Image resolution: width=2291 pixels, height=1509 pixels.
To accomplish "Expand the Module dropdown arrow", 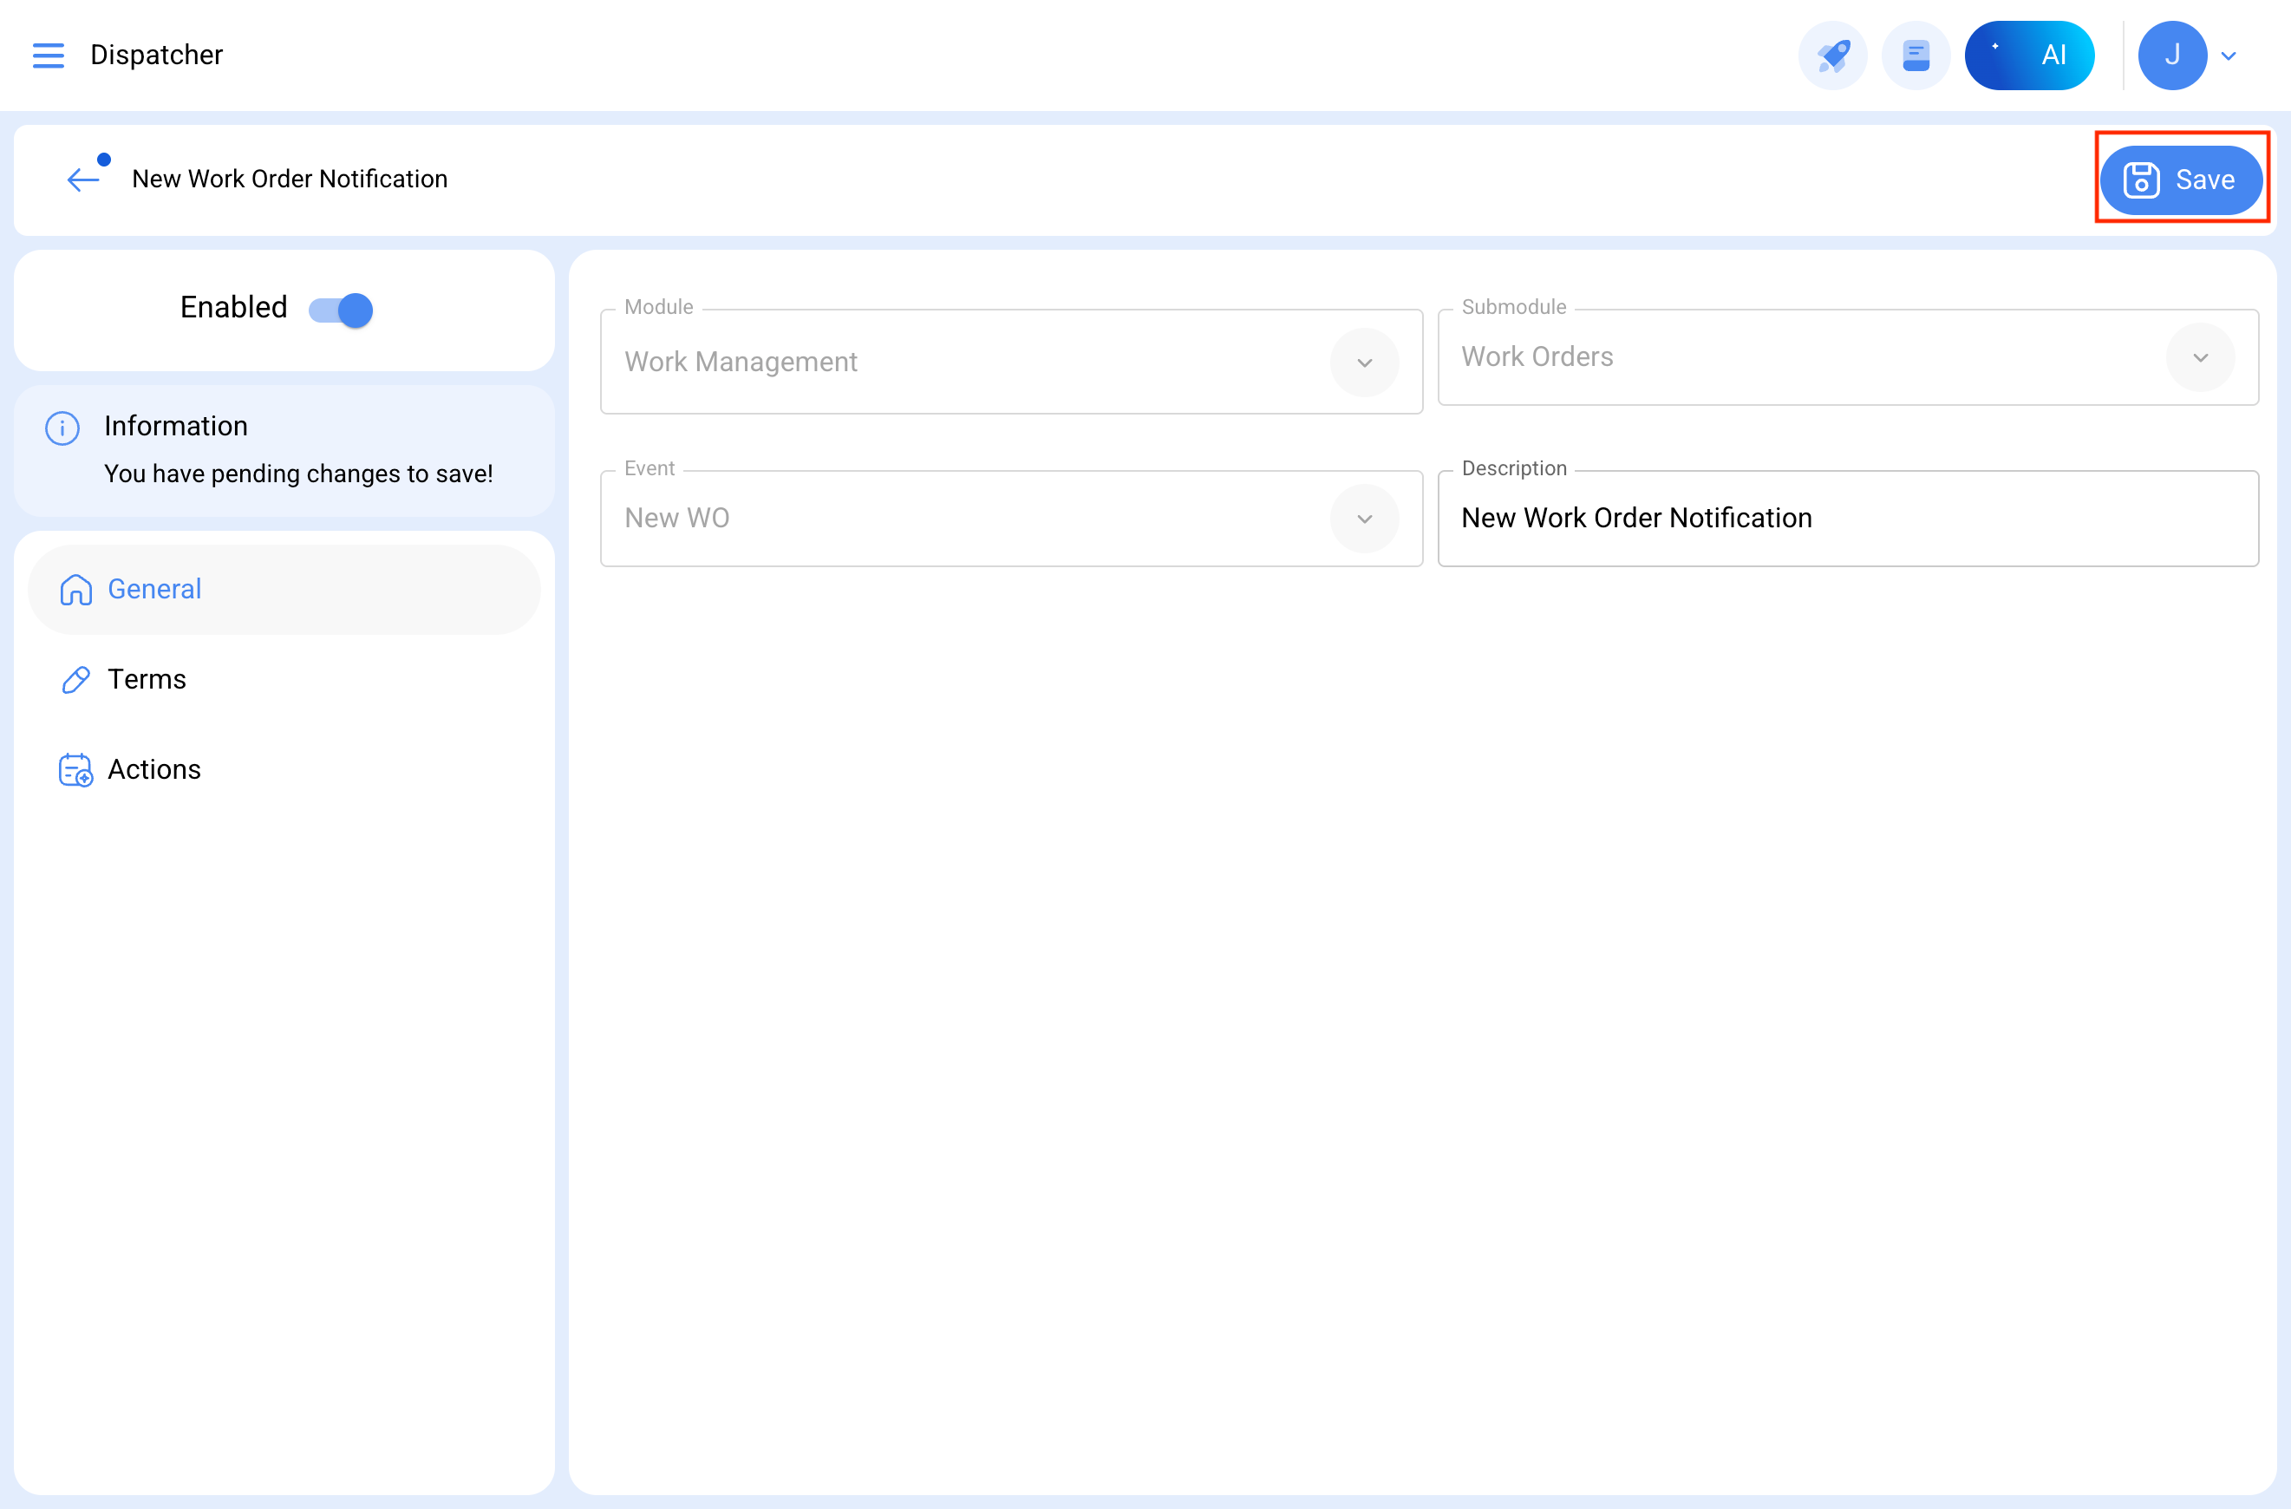I will pos(1364,363).
